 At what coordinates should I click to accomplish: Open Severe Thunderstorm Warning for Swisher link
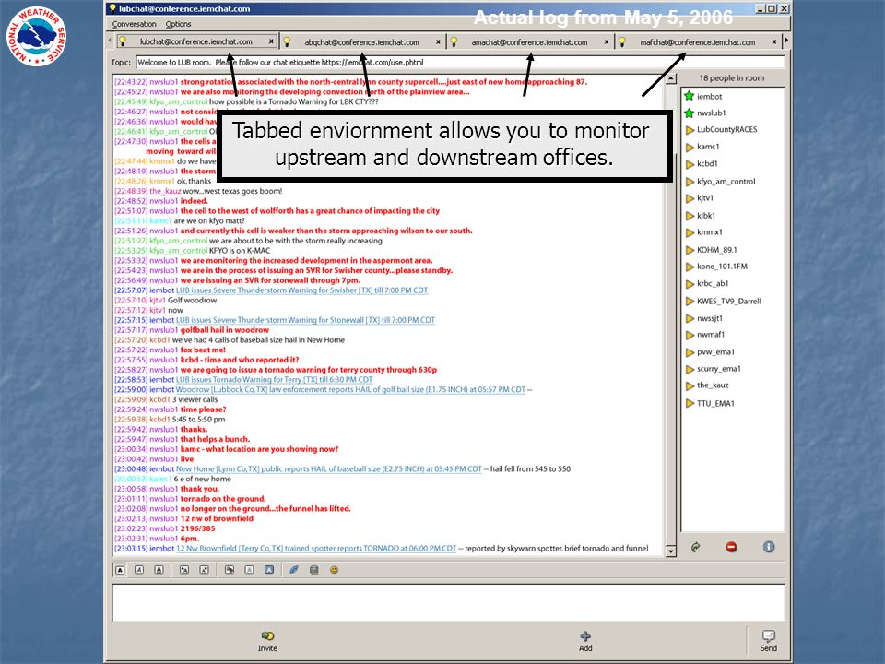point(302,290)
